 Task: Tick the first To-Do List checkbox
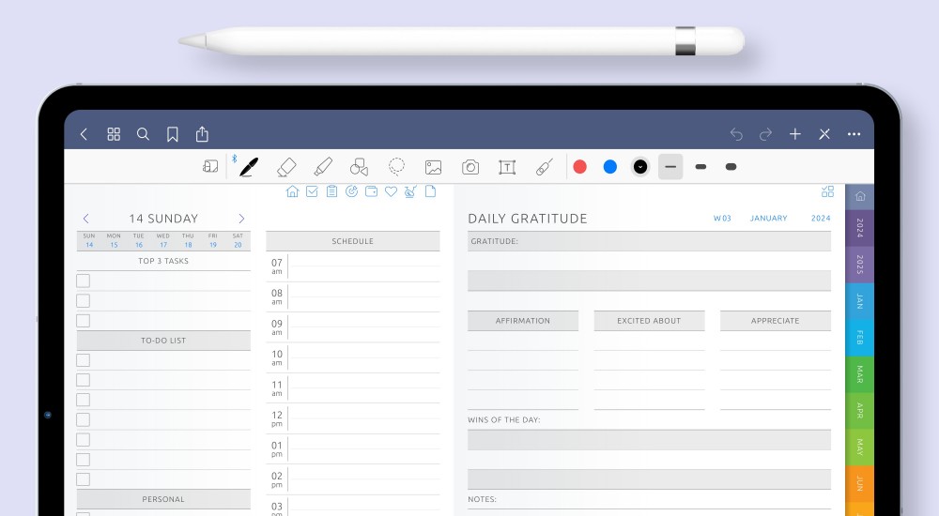pos(84,360)
